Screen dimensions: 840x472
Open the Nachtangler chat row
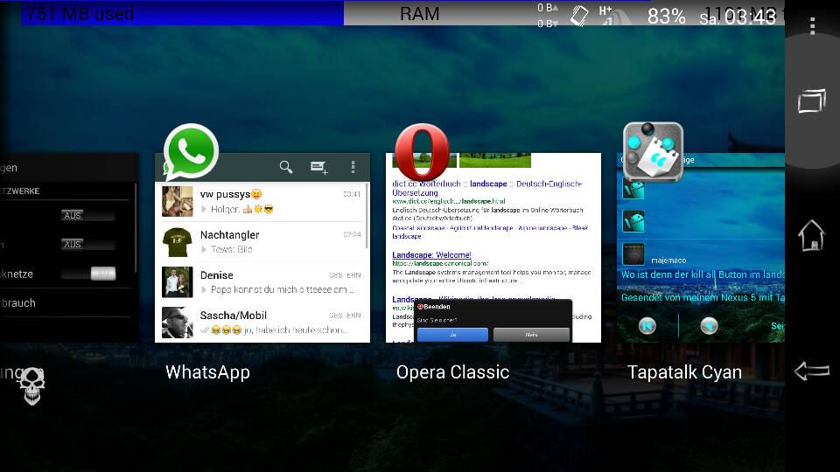click(x=262, y=241)
